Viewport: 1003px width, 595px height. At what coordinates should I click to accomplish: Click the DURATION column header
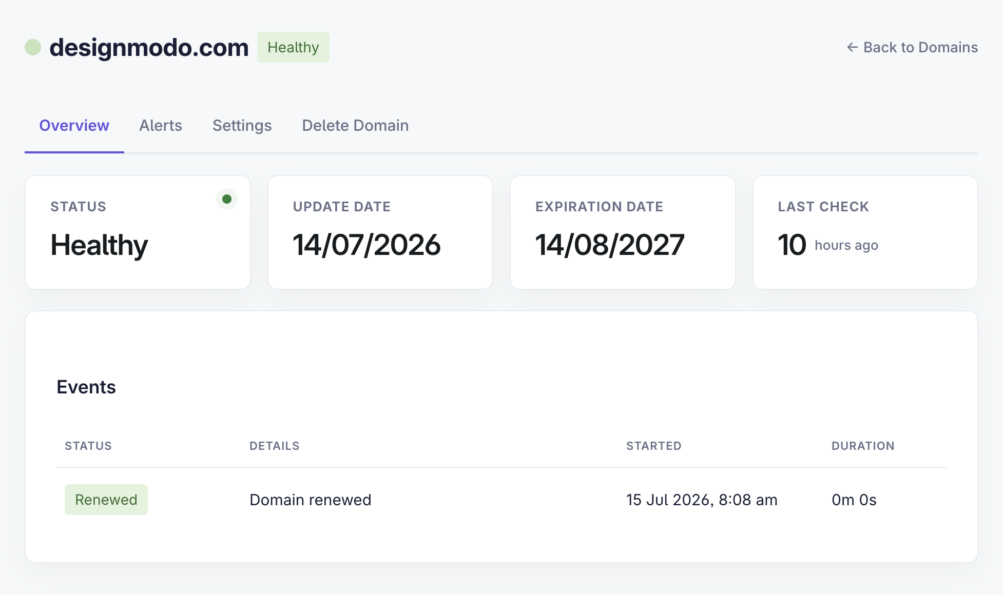point(863,446)
